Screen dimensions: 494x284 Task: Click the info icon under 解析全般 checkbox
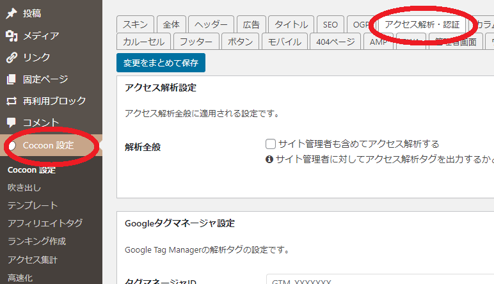click(x=269, y=159)
